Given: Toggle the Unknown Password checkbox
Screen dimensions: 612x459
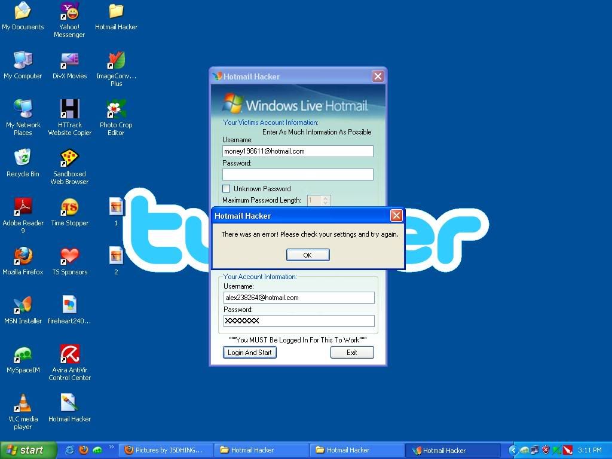Looking at the screenshot, I should (x=226, y=188).
